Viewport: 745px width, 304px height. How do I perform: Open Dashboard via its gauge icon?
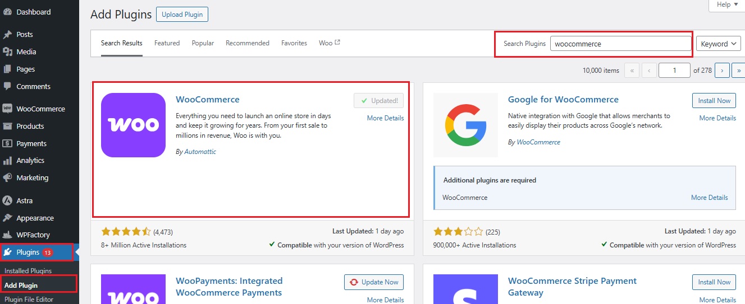(x=7, y=12)
